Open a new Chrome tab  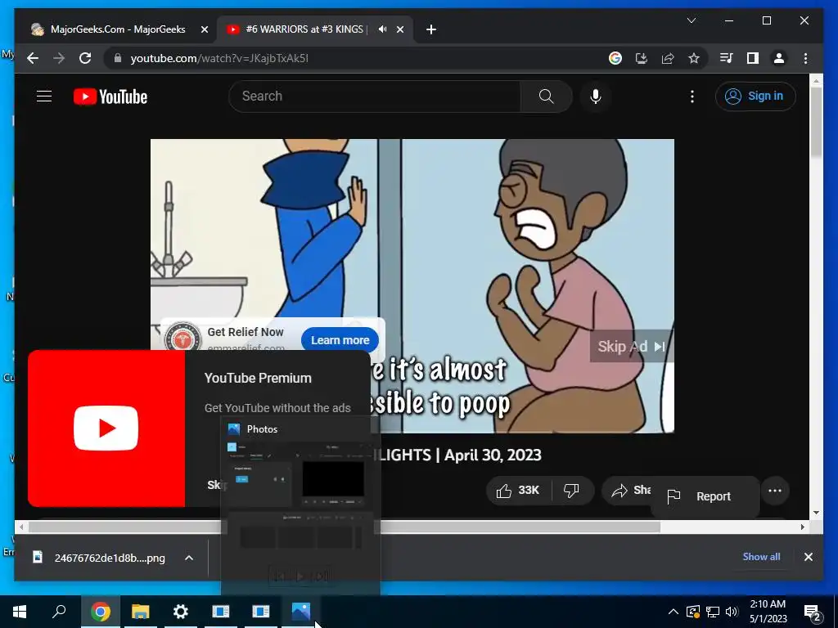pos(431,29)
